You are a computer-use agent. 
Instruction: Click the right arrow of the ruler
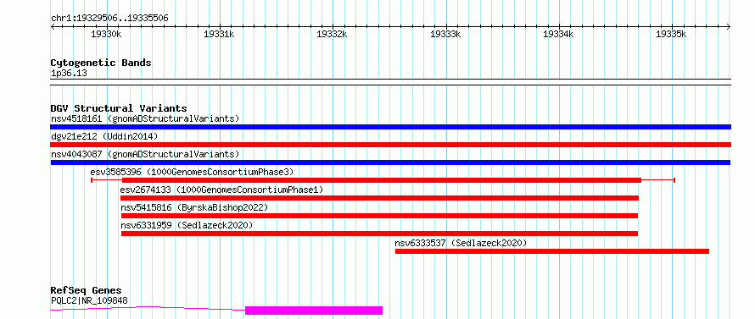[729, 27]
